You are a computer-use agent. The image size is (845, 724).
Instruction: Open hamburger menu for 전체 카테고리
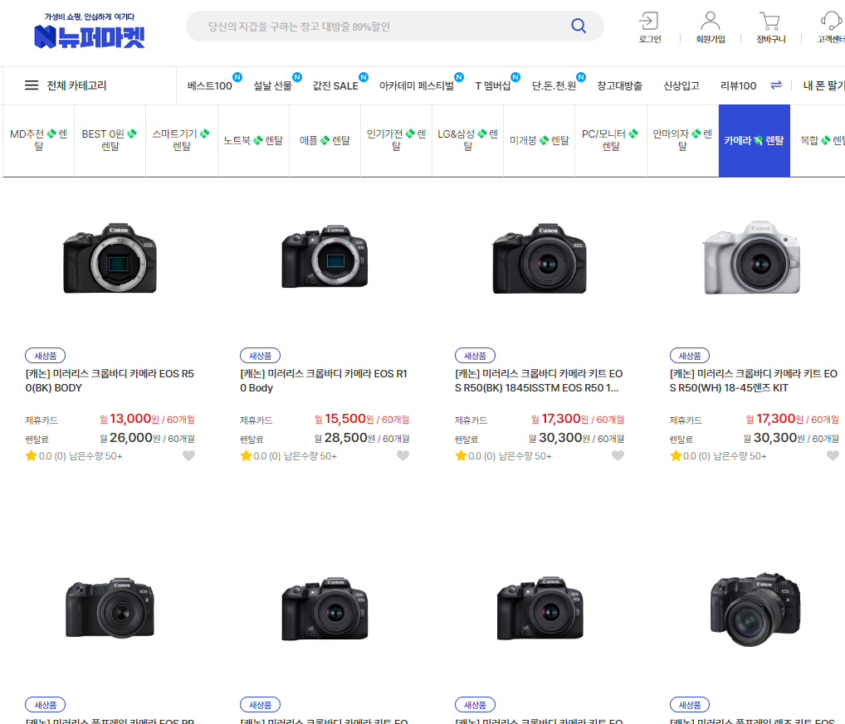(32, 85)
